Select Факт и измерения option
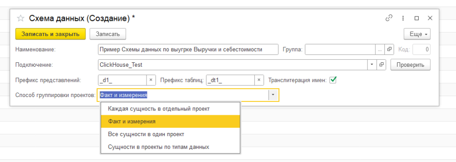 [x=170, y=121]
